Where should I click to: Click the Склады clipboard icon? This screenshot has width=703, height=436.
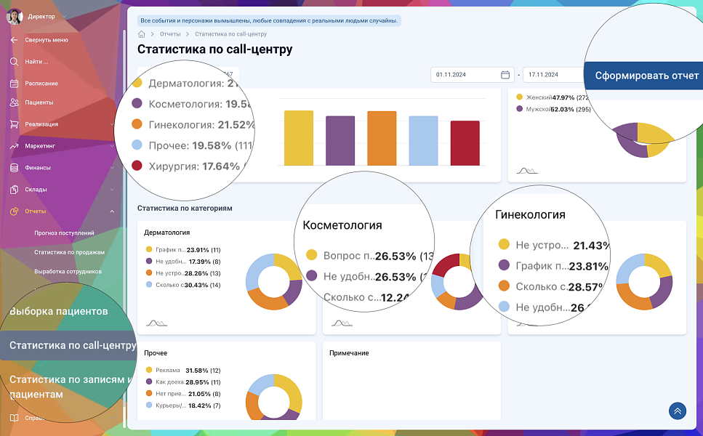coord(14,190)
